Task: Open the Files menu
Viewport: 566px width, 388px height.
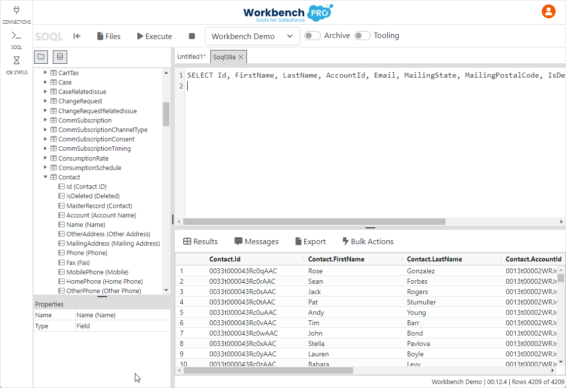Action: 109,36
